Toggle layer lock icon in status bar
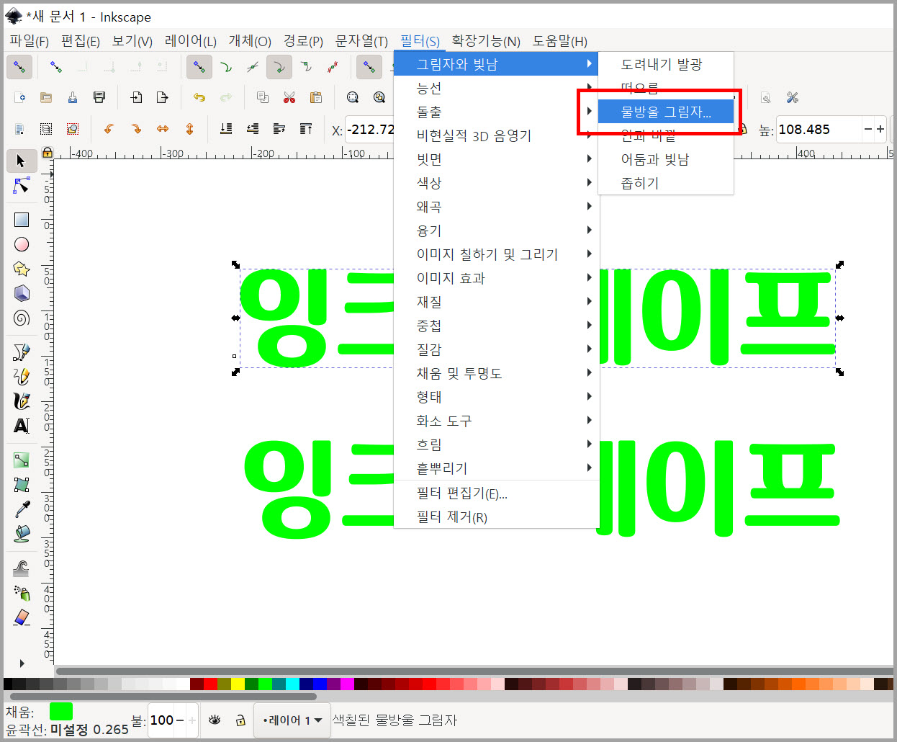 pos(240,720)
